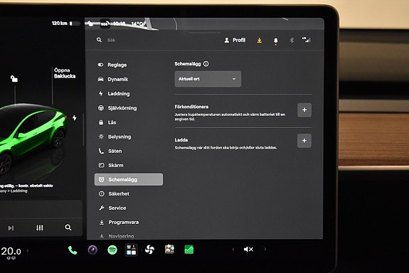Select the Schemalägg schedule menu item
409x273 pixels.
129,179
